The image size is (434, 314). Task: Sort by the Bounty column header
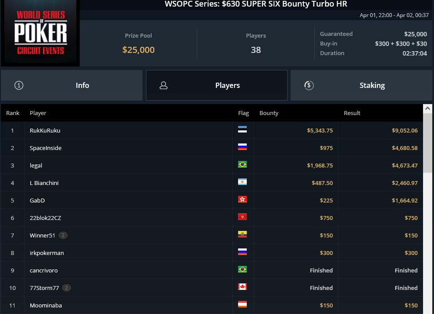pyautogui.click(x=269, y=113)
